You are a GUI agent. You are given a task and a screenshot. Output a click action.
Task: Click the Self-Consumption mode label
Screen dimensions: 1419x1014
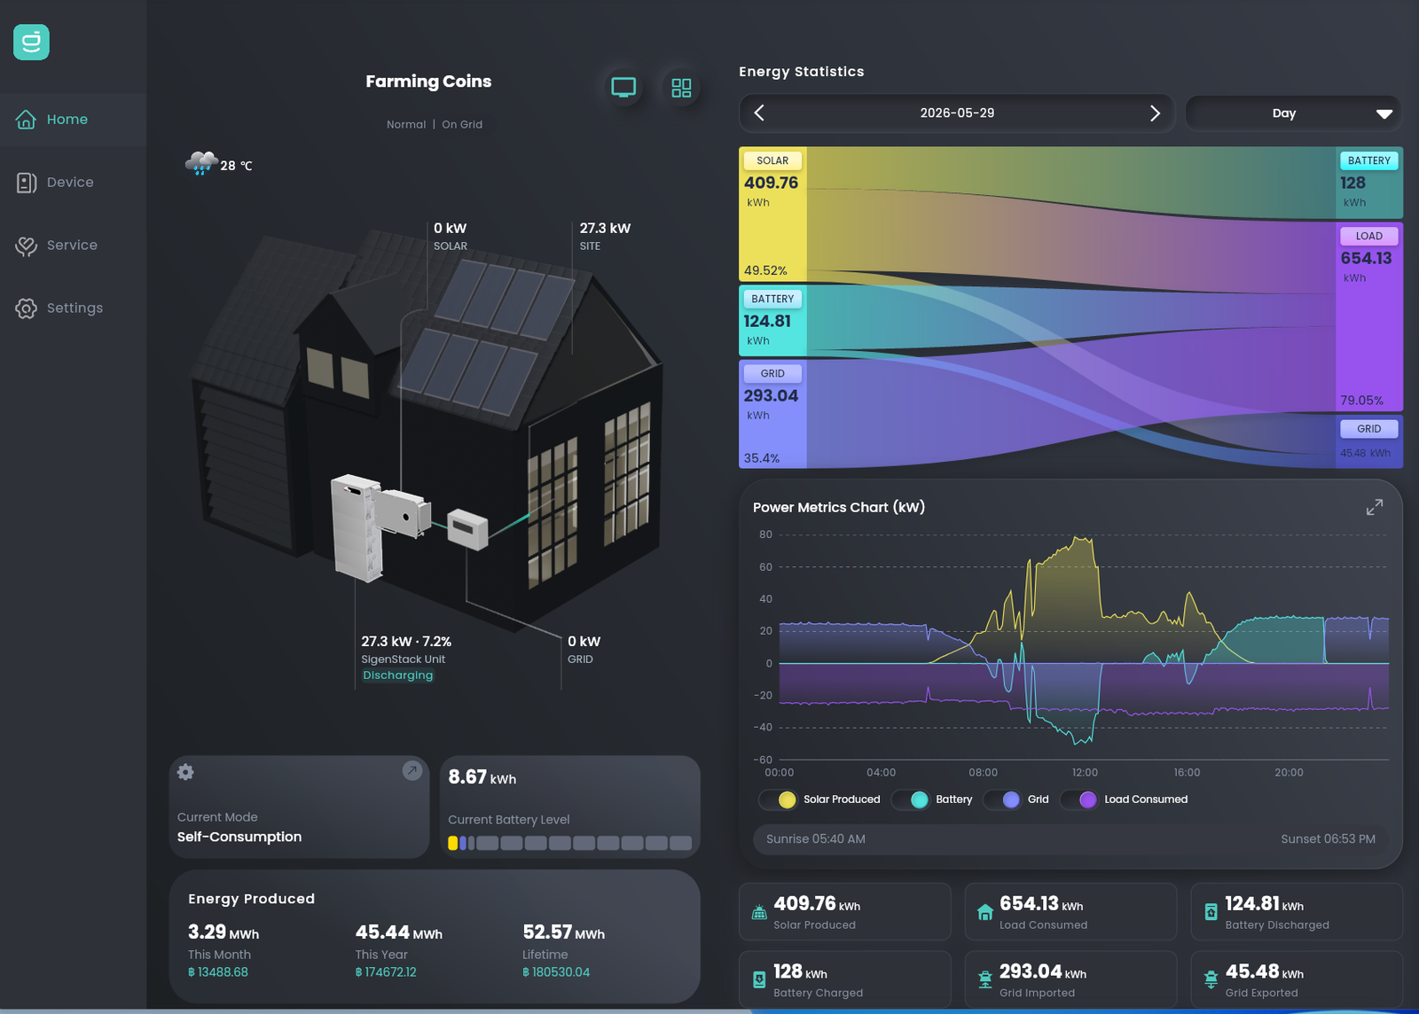(x=239, y=837)
